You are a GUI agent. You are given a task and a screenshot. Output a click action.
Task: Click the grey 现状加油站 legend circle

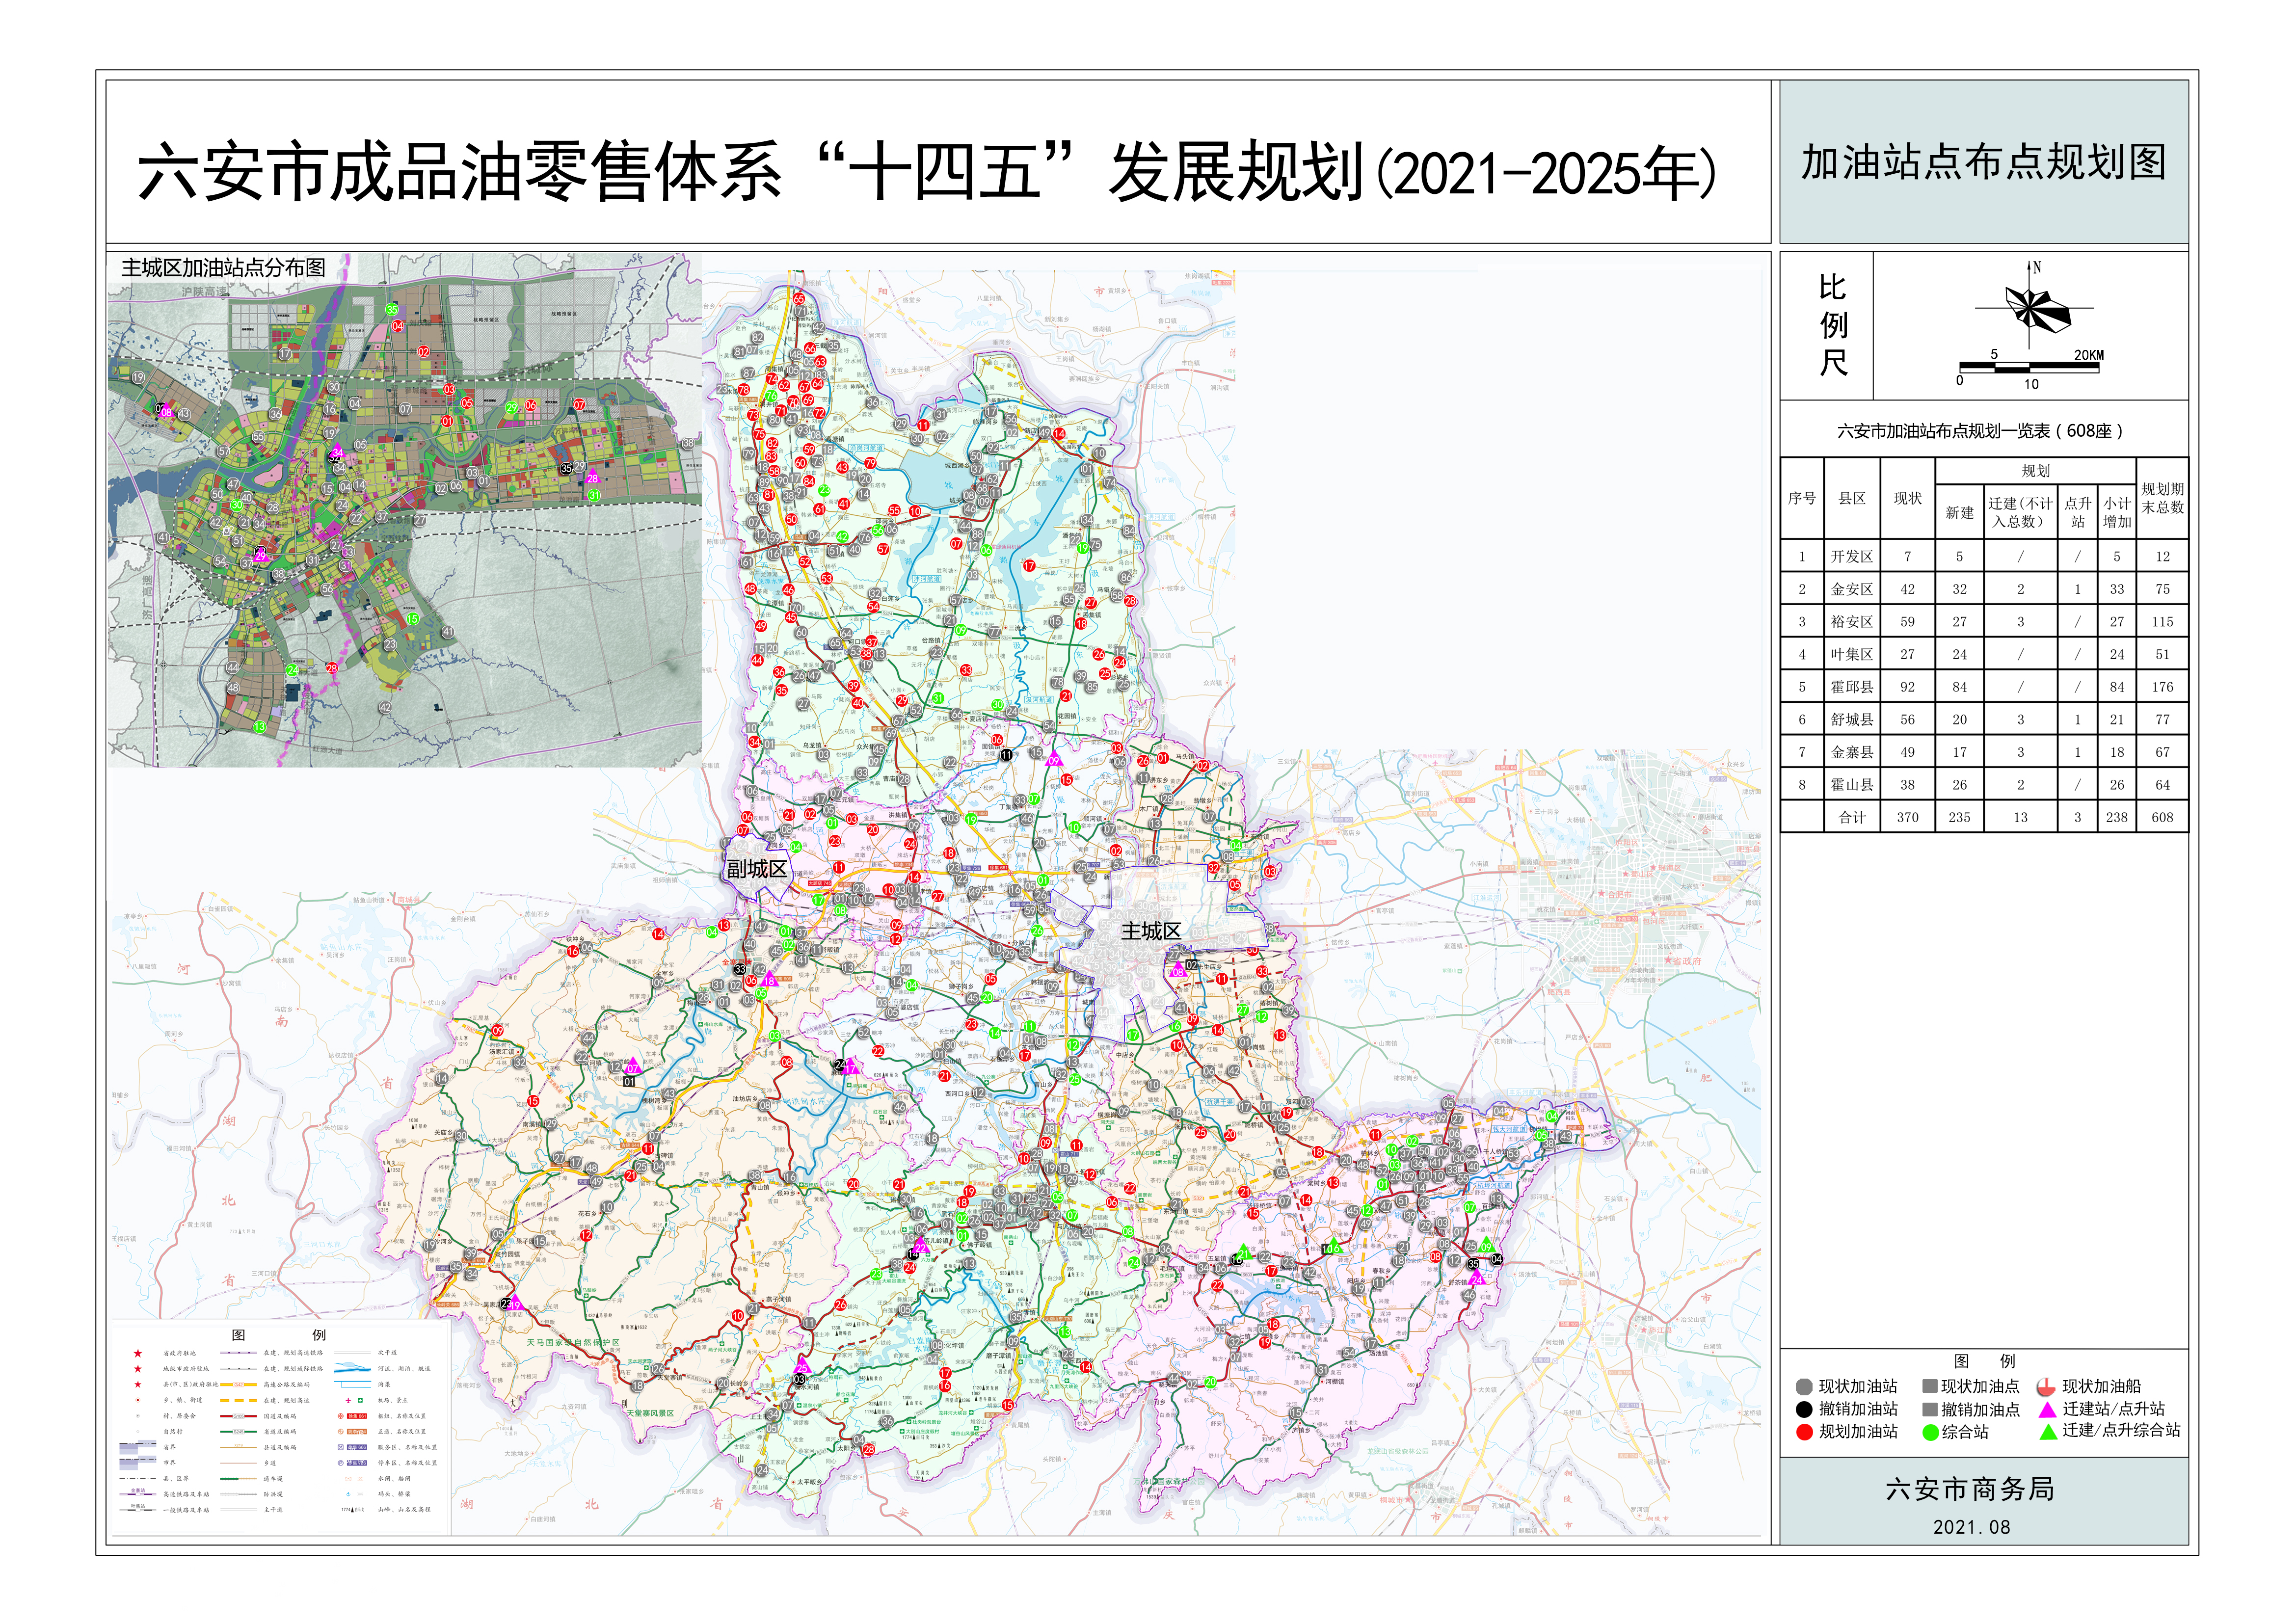(1804, 1387)
